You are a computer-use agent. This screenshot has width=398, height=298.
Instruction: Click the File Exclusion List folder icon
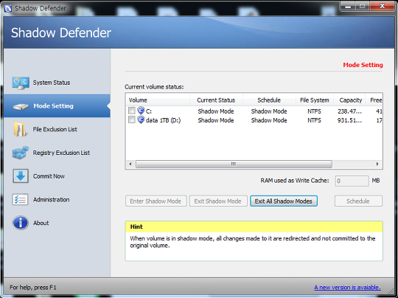click(20, 129)
